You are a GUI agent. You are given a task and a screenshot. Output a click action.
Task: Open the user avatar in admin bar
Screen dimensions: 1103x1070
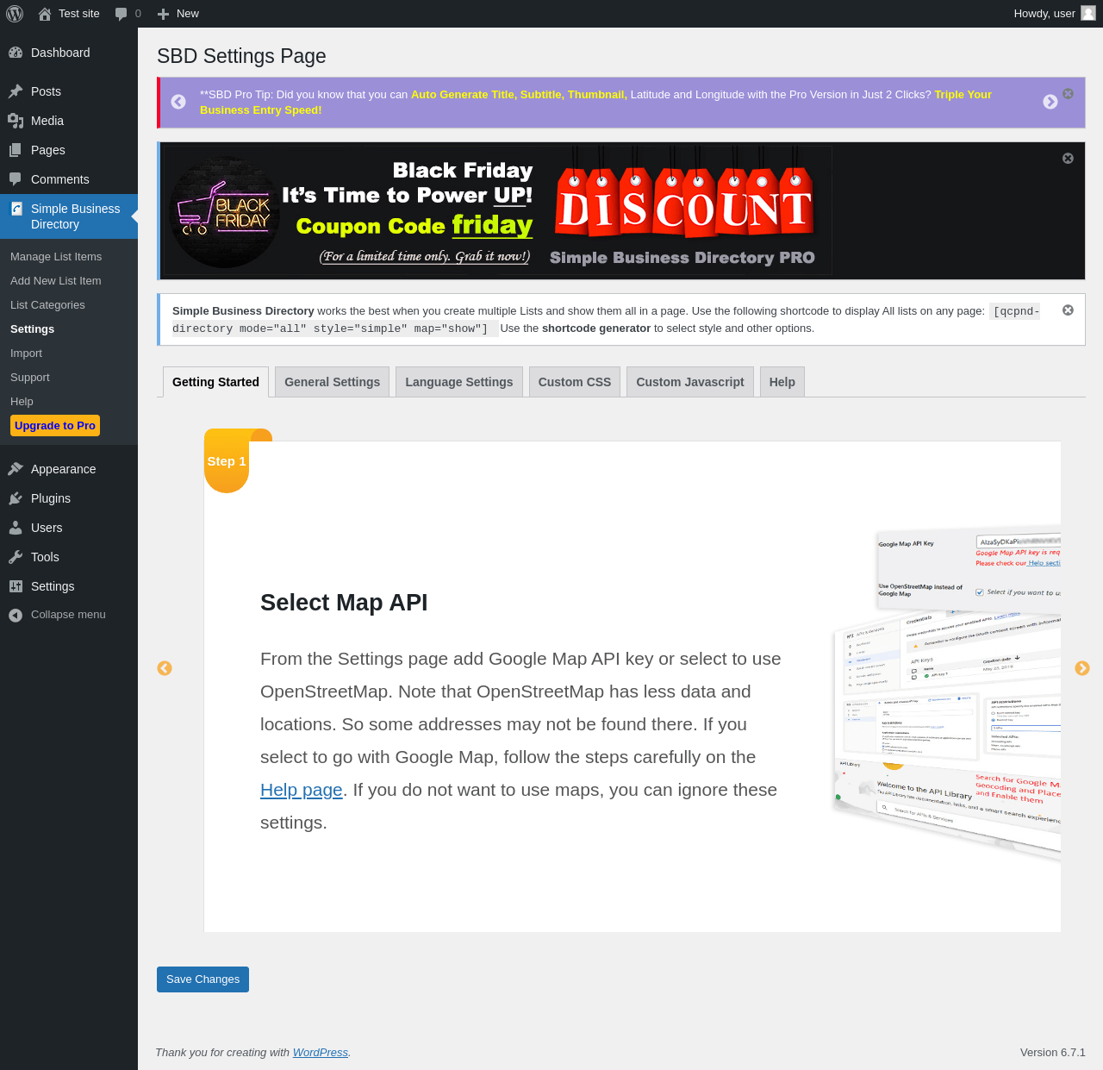pos(1088,13)
